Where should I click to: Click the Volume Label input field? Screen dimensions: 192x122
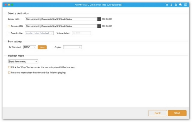81,33
